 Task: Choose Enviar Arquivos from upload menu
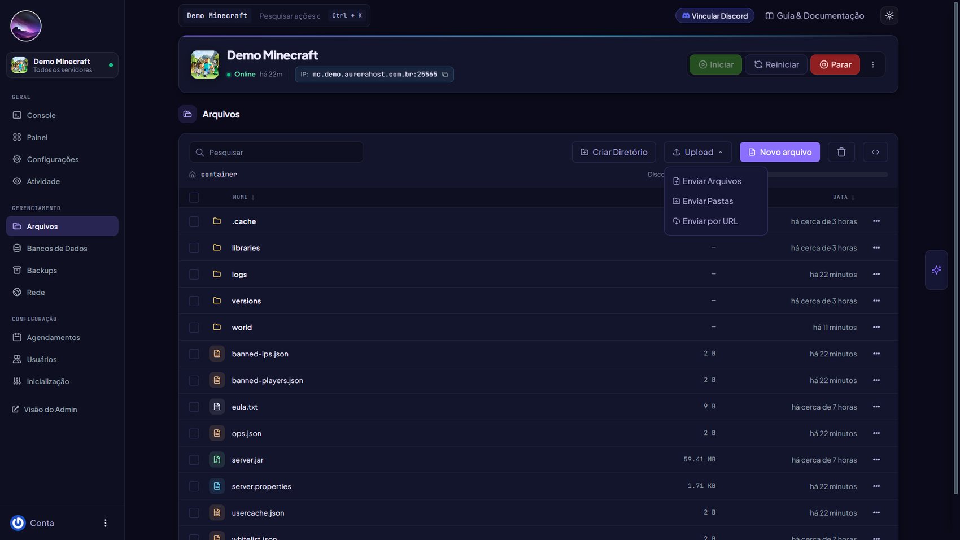tap(715, 181)
